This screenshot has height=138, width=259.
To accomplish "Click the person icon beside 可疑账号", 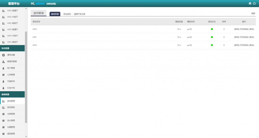I will (4, 81).
